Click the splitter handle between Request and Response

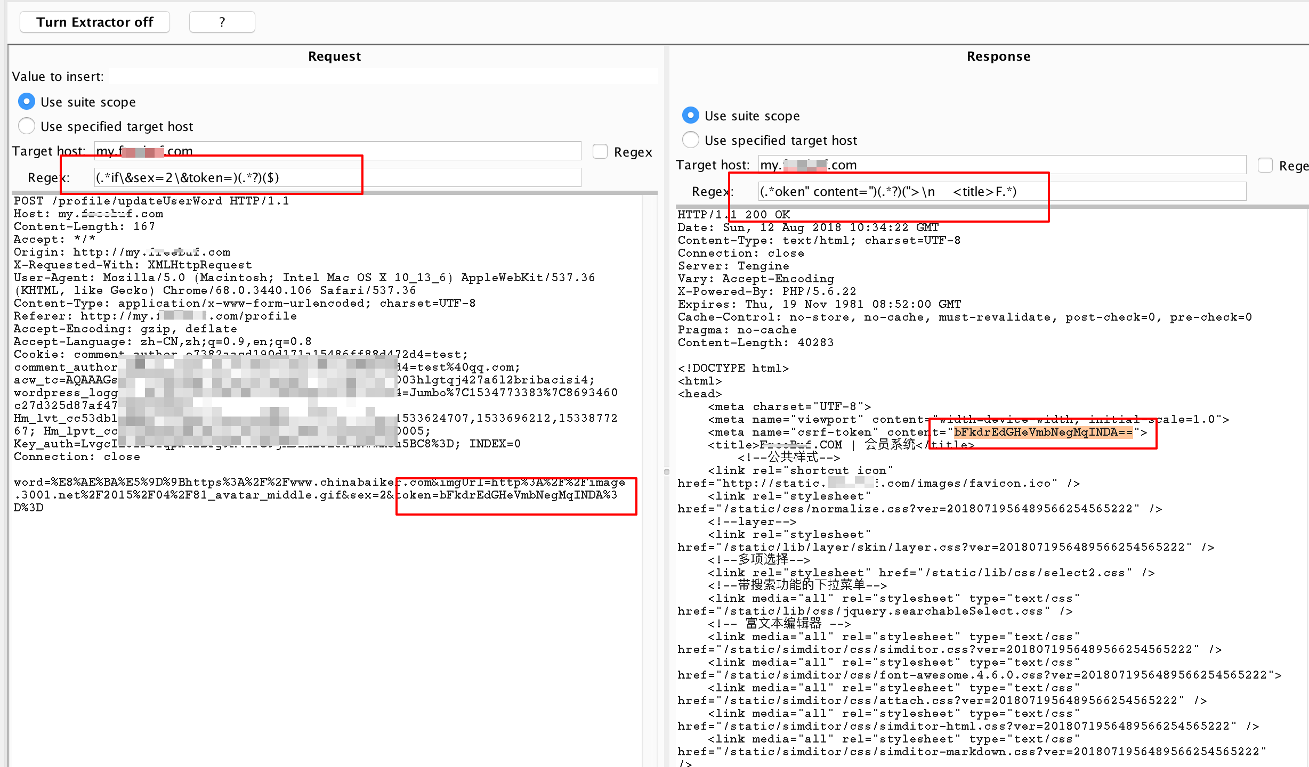(666, 471)
